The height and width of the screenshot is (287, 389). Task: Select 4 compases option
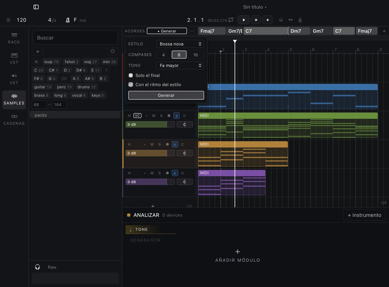[163, 55]
